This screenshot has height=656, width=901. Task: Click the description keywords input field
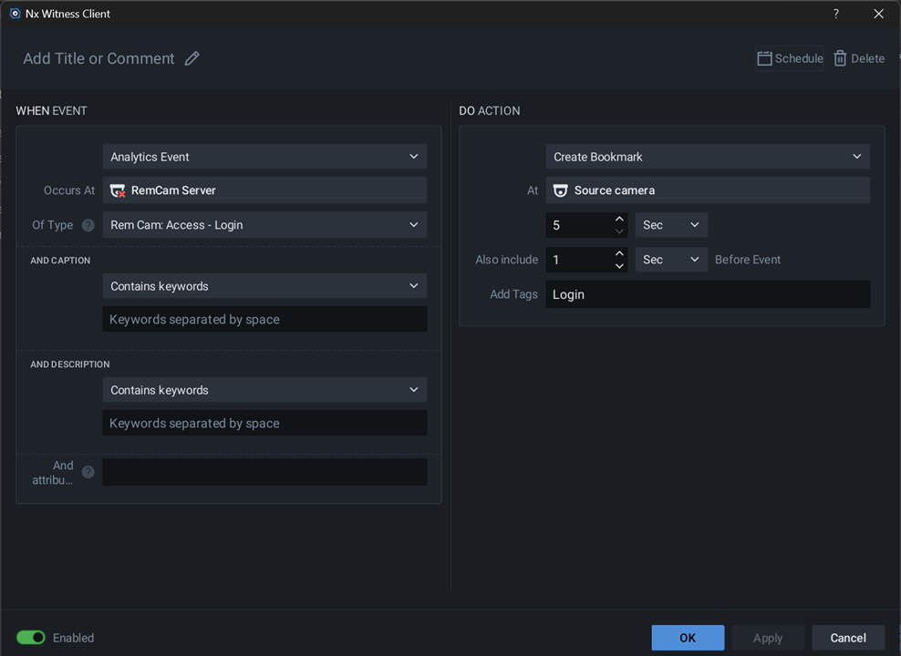(x=264, y=423)
